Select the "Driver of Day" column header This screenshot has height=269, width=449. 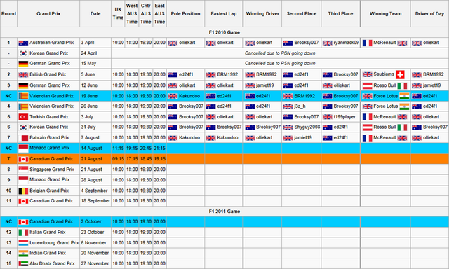(x=429, y=14)
